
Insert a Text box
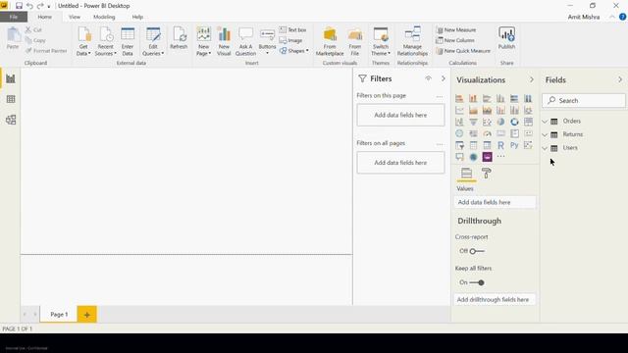[292, 30]
